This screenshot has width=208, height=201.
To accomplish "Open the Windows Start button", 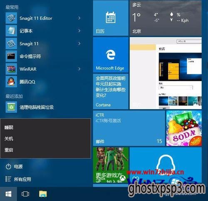I will pos(8,194).
